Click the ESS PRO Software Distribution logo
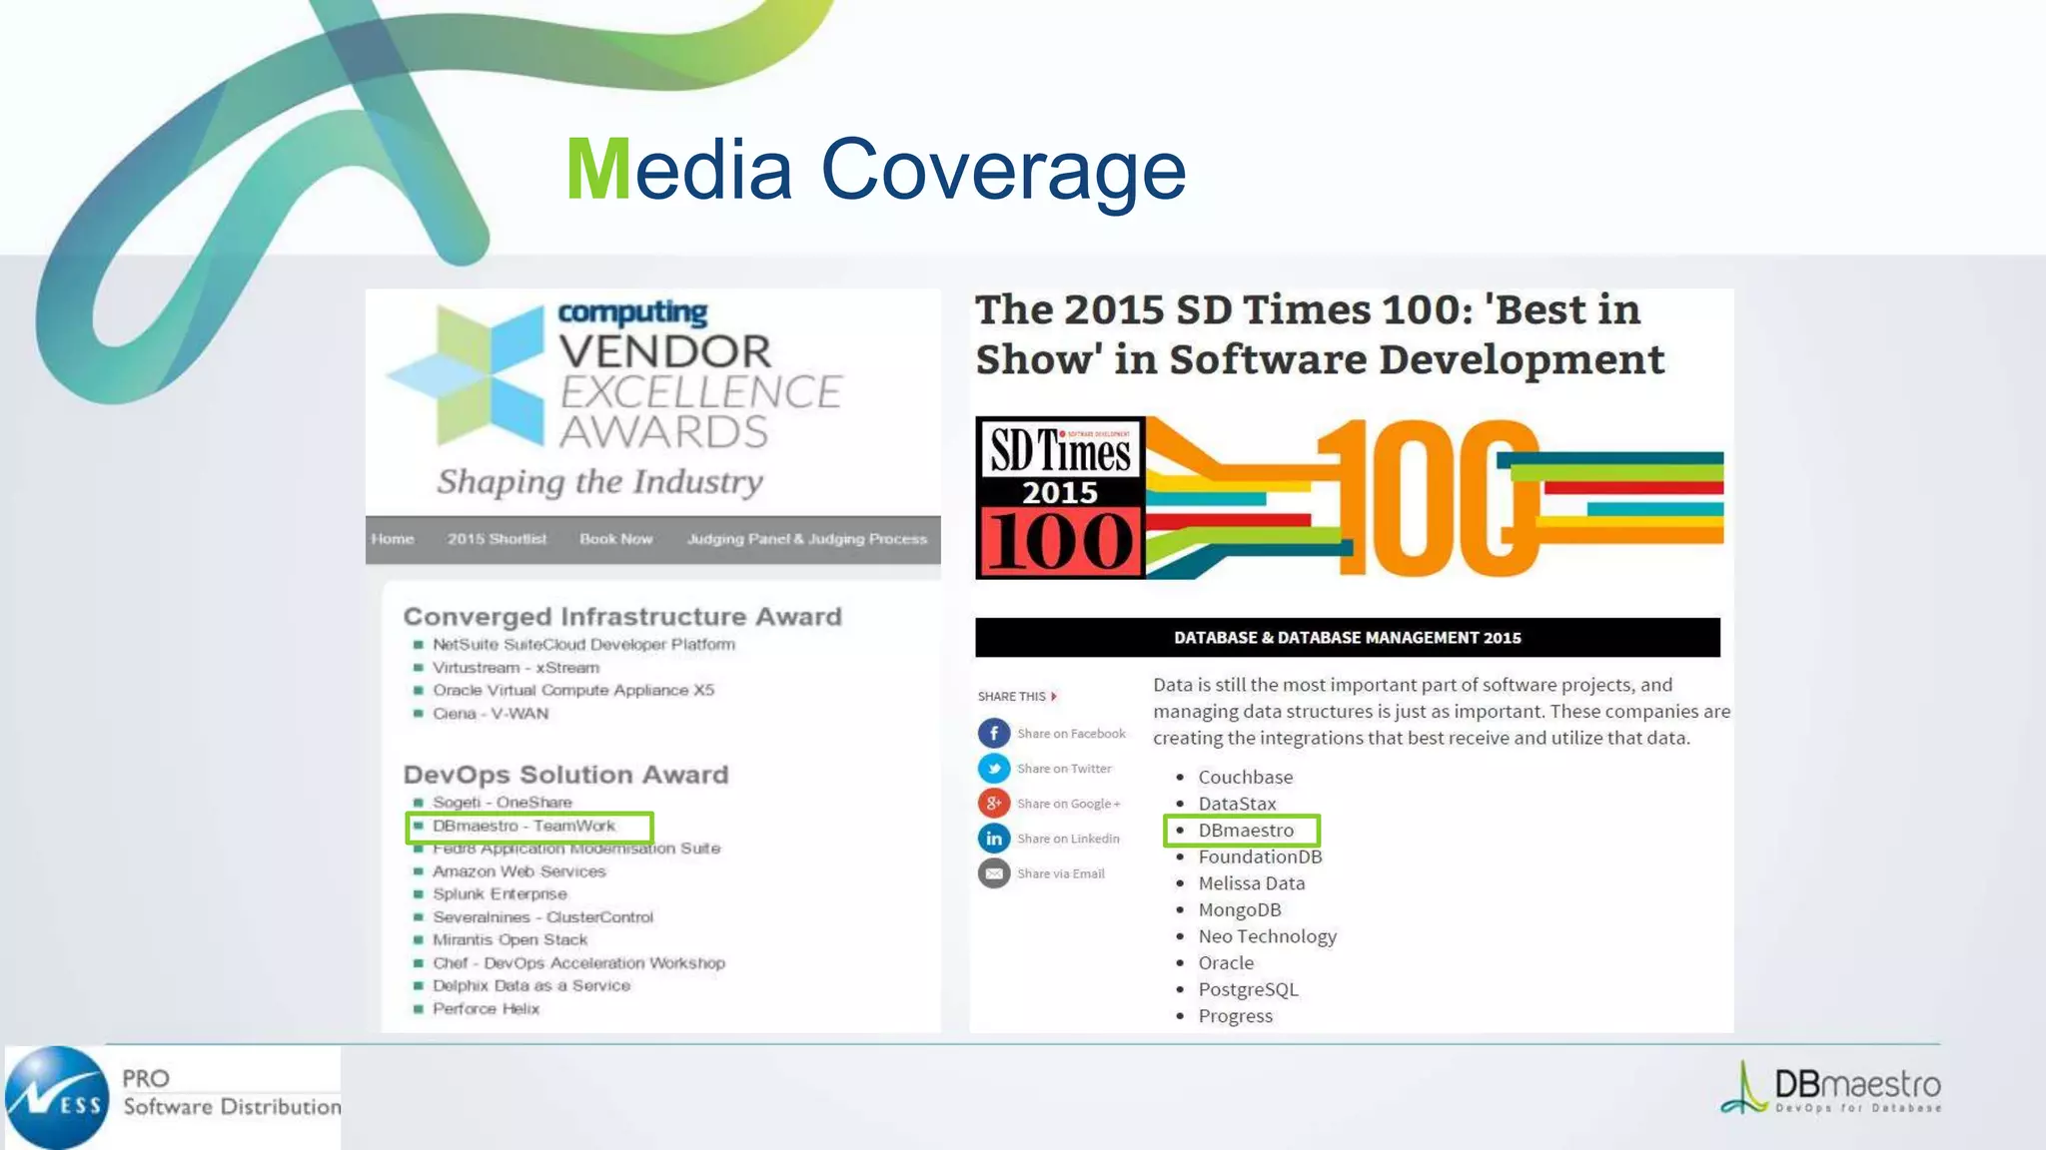Image resolution: width=2046 pixels, height=1150 pixels. click(172, 1096)
